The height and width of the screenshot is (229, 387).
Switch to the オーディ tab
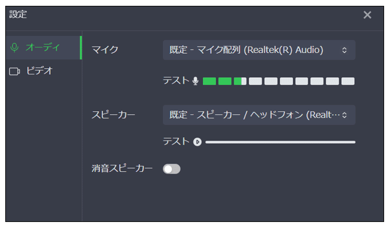coord(44,48)
